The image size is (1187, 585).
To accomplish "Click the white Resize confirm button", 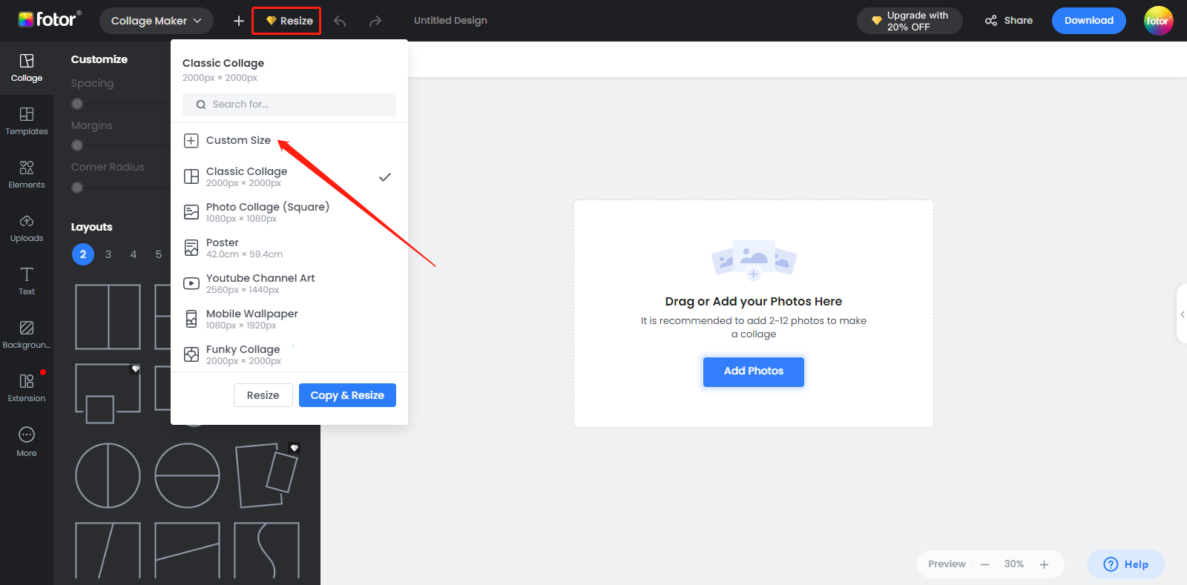I will (263, 395).
